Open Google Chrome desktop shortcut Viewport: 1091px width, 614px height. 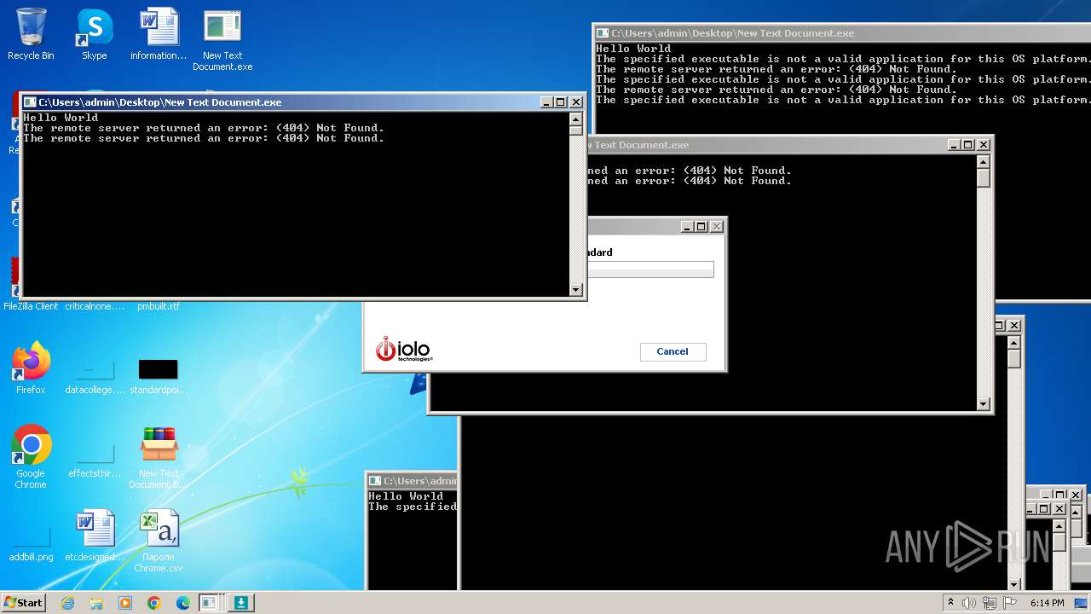[31, 456]
